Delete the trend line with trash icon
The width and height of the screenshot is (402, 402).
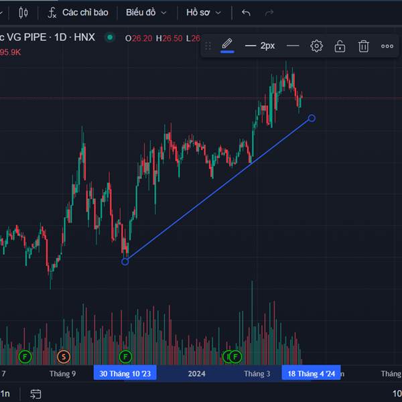pos(363,46)
